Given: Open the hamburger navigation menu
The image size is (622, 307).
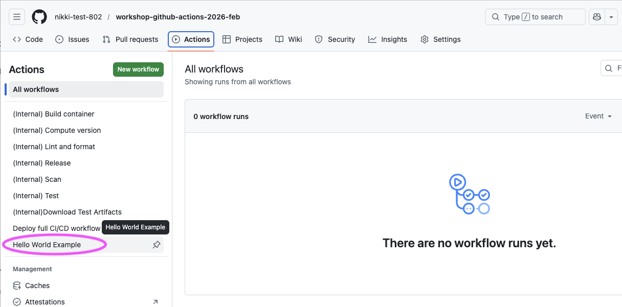Looking at the screenshot, I should tap(16, 16).
